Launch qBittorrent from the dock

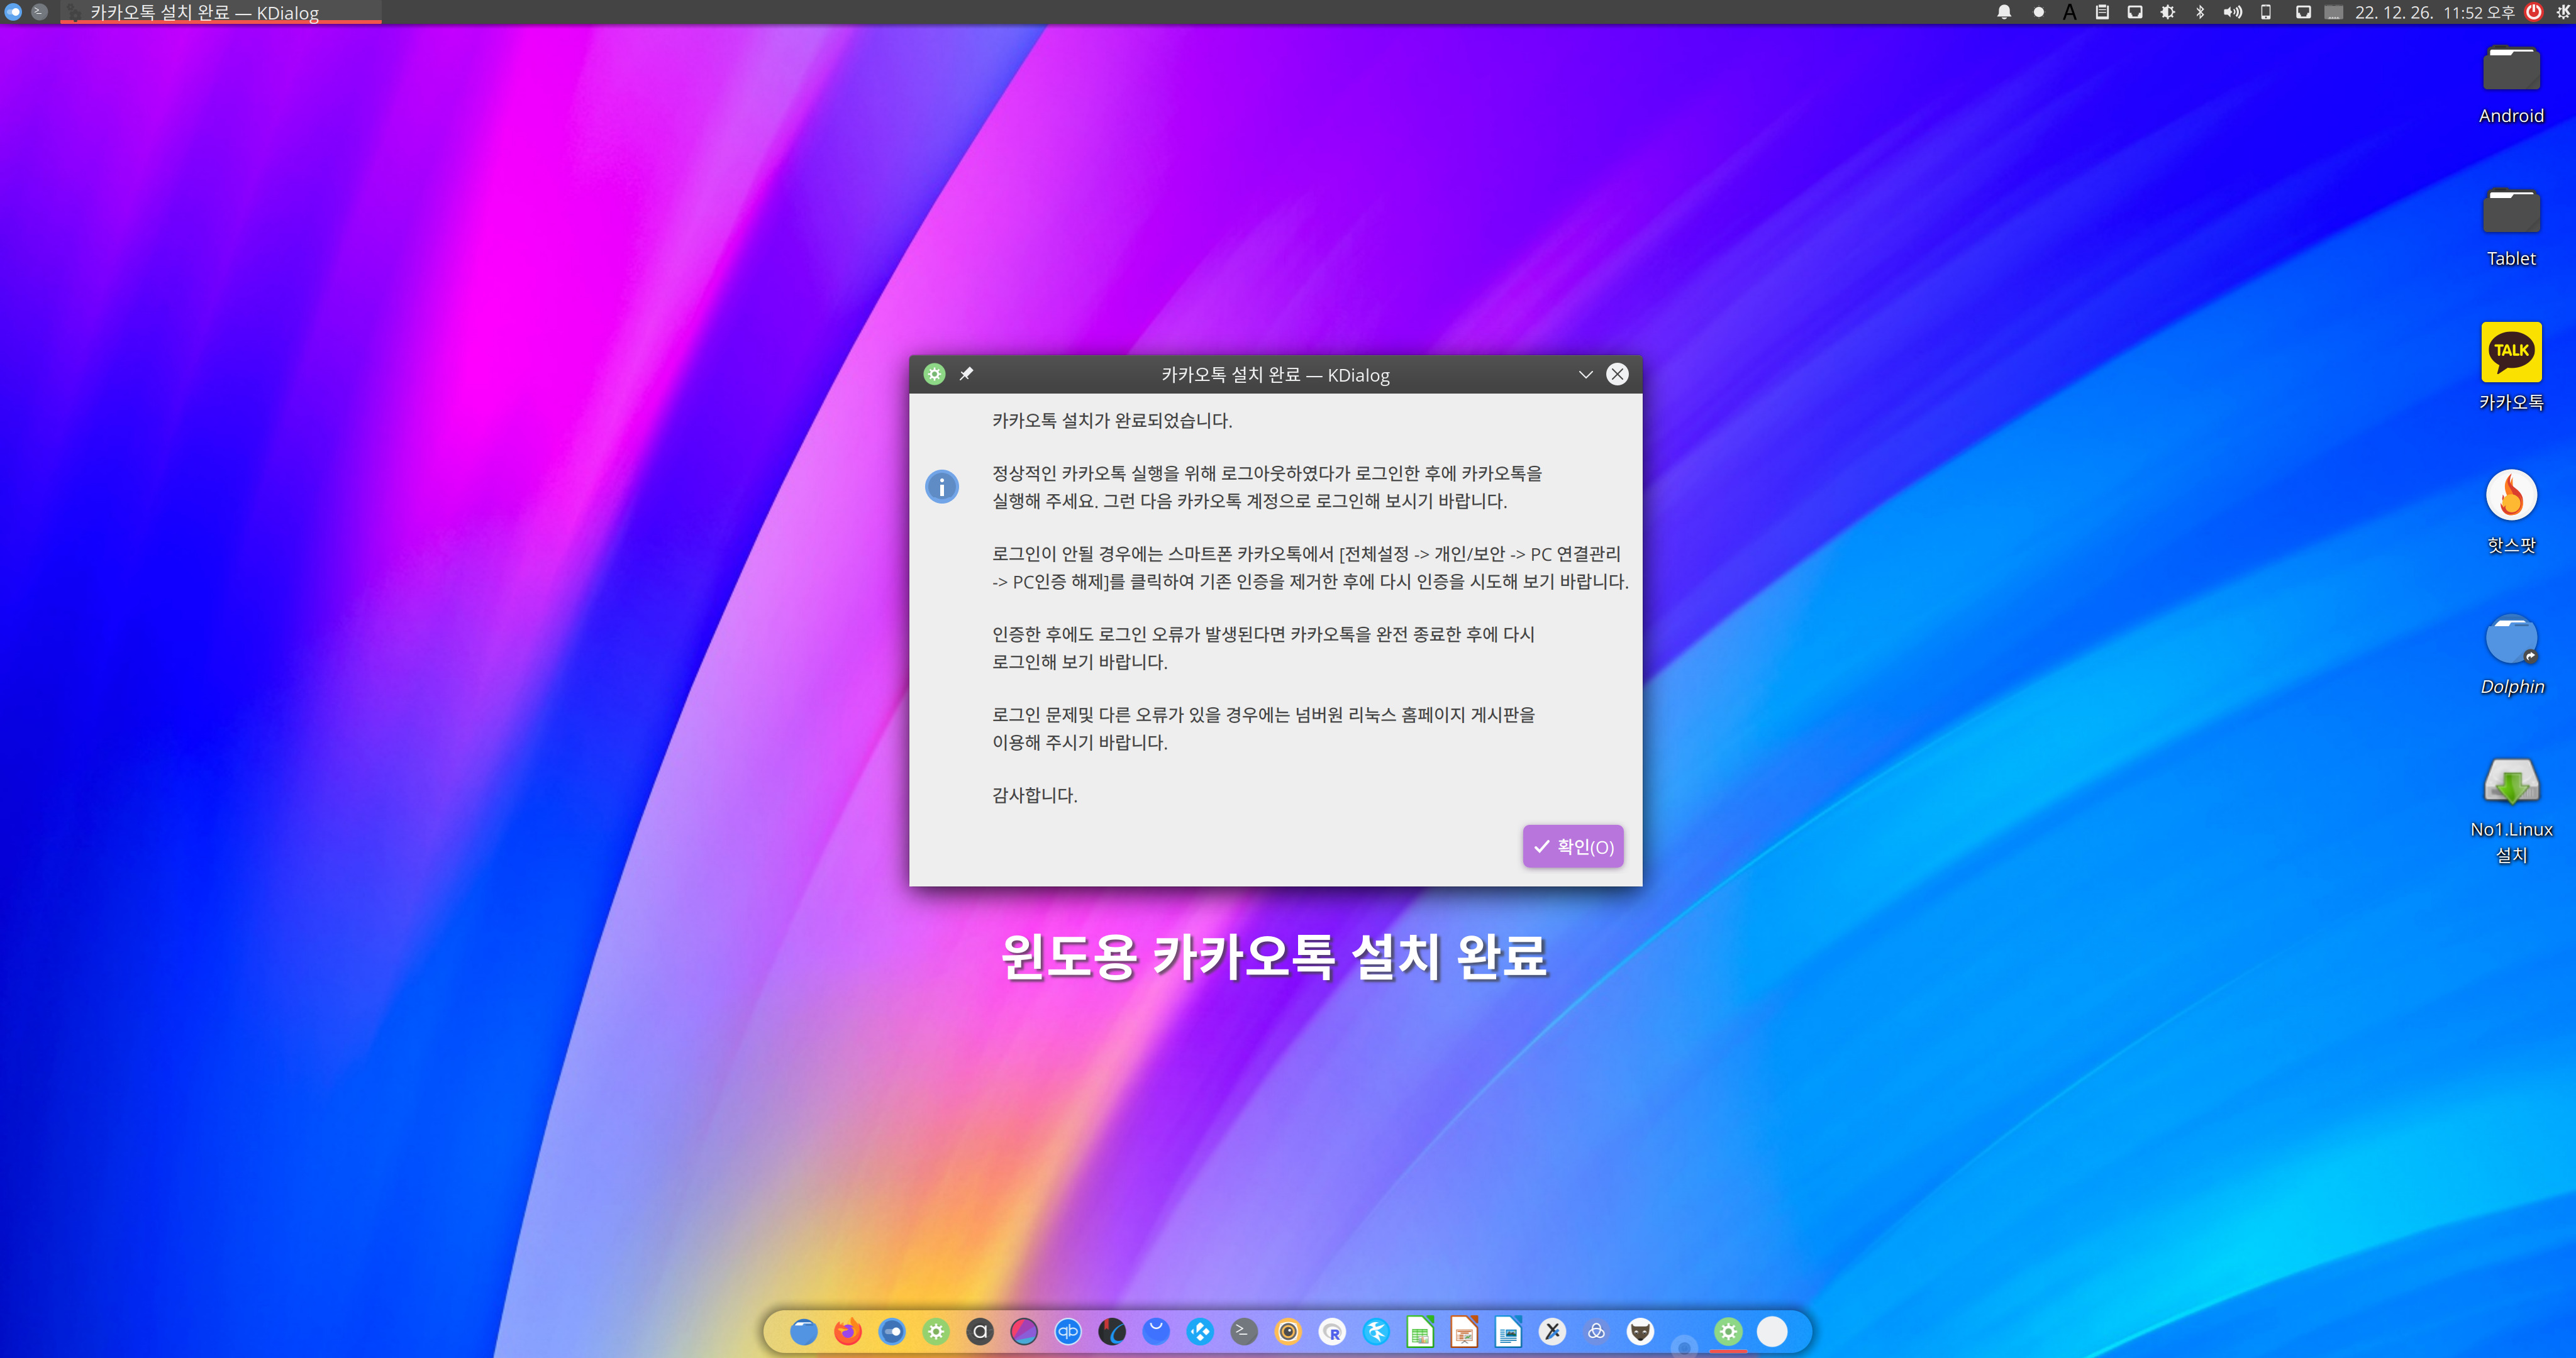coord(1068,1331)
